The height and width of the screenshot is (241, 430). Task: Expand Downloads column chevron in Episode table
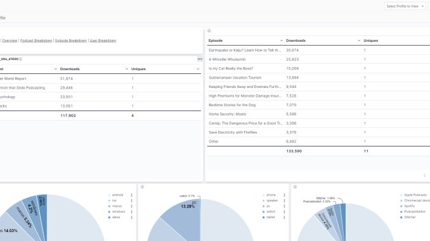[359, 40]
